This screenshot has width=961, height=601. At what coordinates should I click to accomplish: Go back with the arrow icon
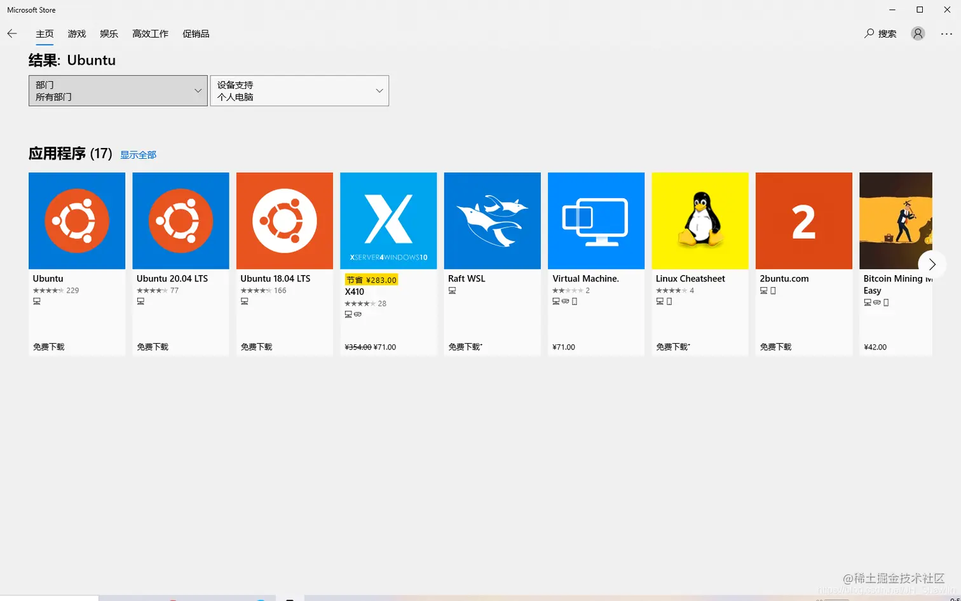tap(12, 34)
